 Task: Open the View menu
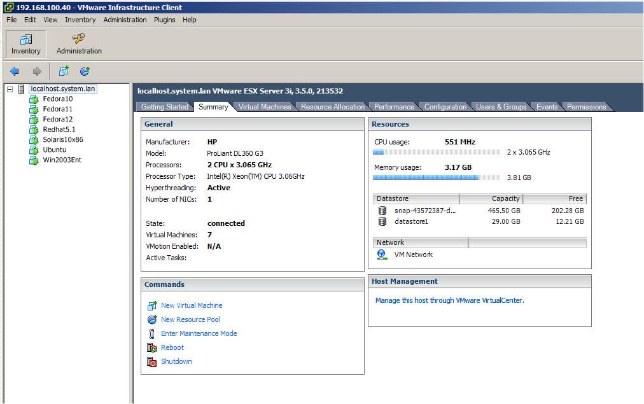(50, 20)
